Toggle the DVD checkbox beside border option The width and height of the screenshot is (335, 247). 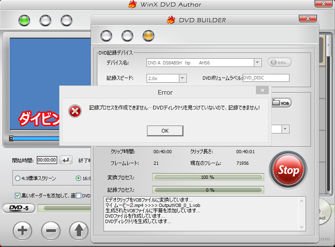tap(78, 195)
